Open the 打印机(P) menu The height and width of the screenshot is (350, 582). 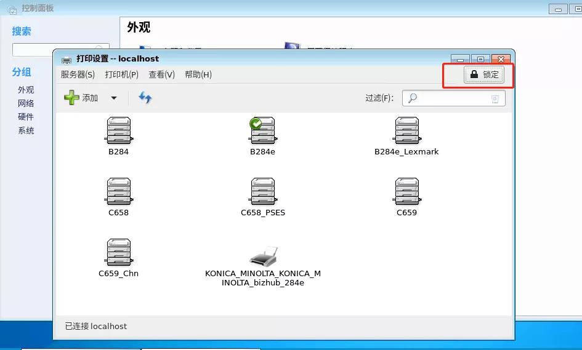pos(122,74)
